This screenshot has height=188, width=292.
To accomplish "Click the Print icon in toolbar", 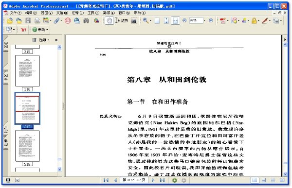I will [x=37, y=20].
